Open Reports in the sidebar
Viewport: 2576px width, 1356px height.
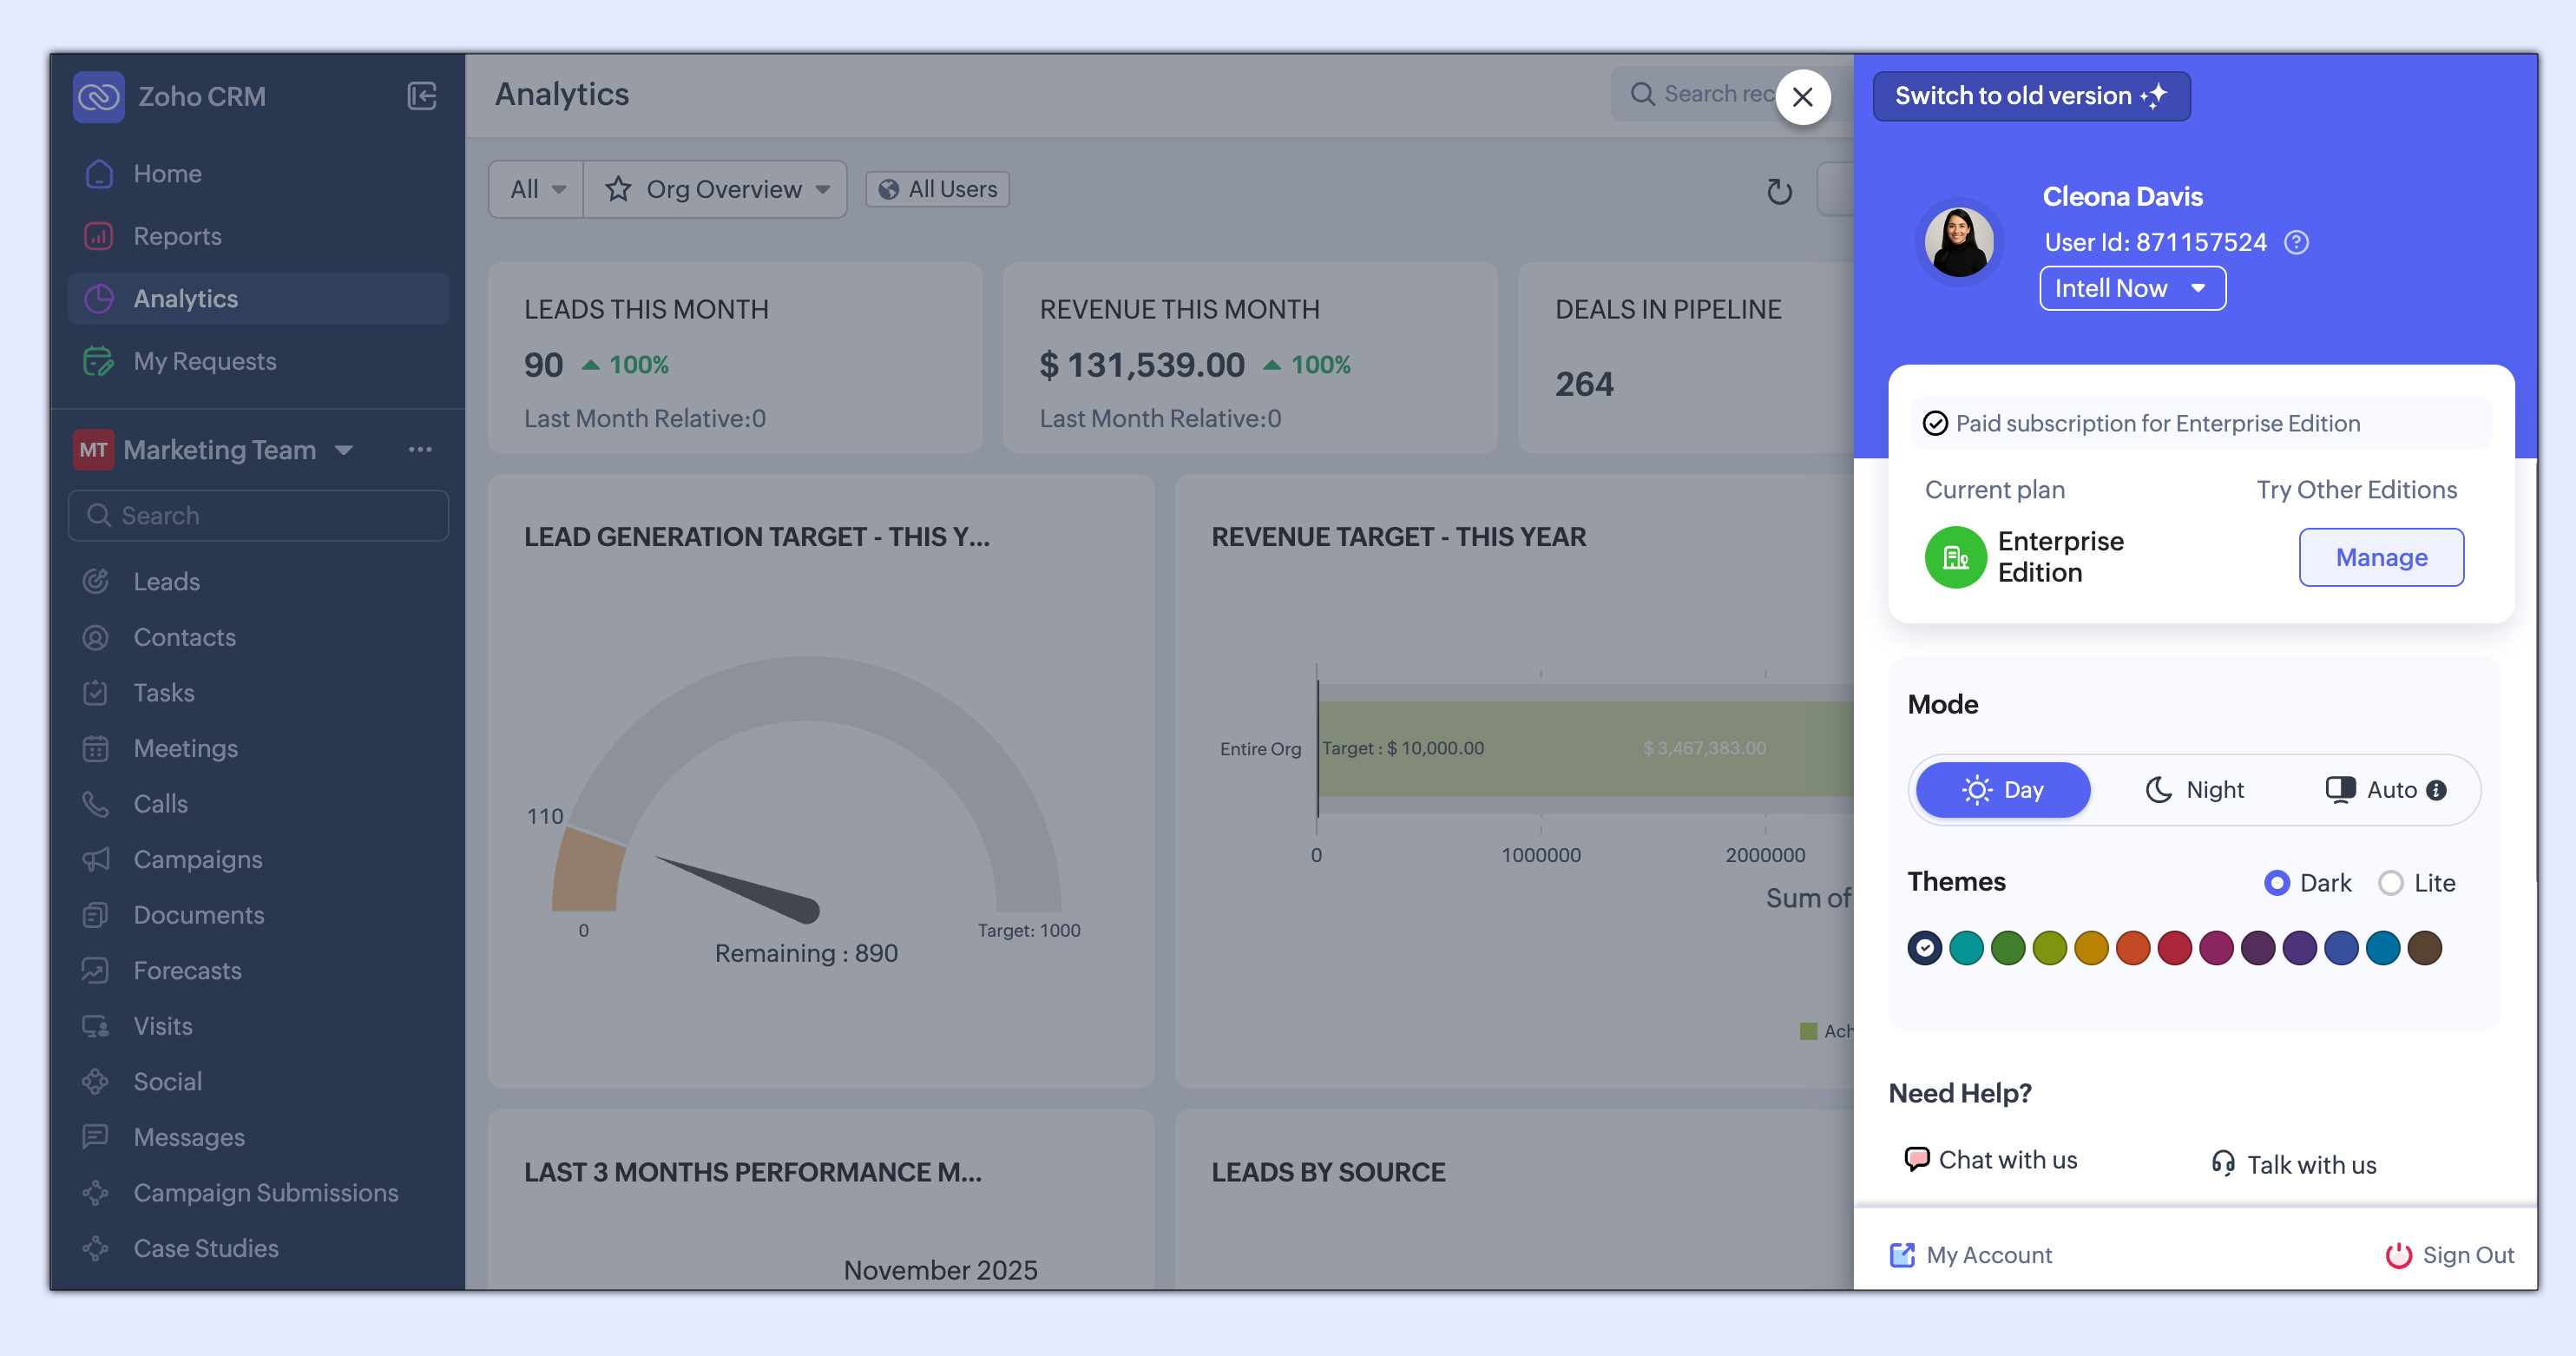click(x=177, y=236)
